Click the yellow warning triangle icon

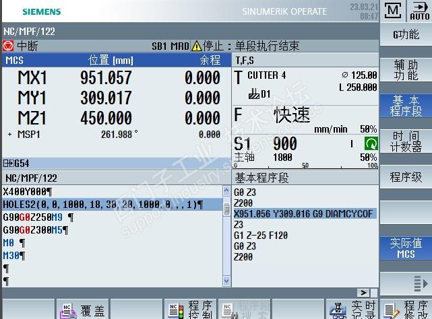(x=196, y=46)
